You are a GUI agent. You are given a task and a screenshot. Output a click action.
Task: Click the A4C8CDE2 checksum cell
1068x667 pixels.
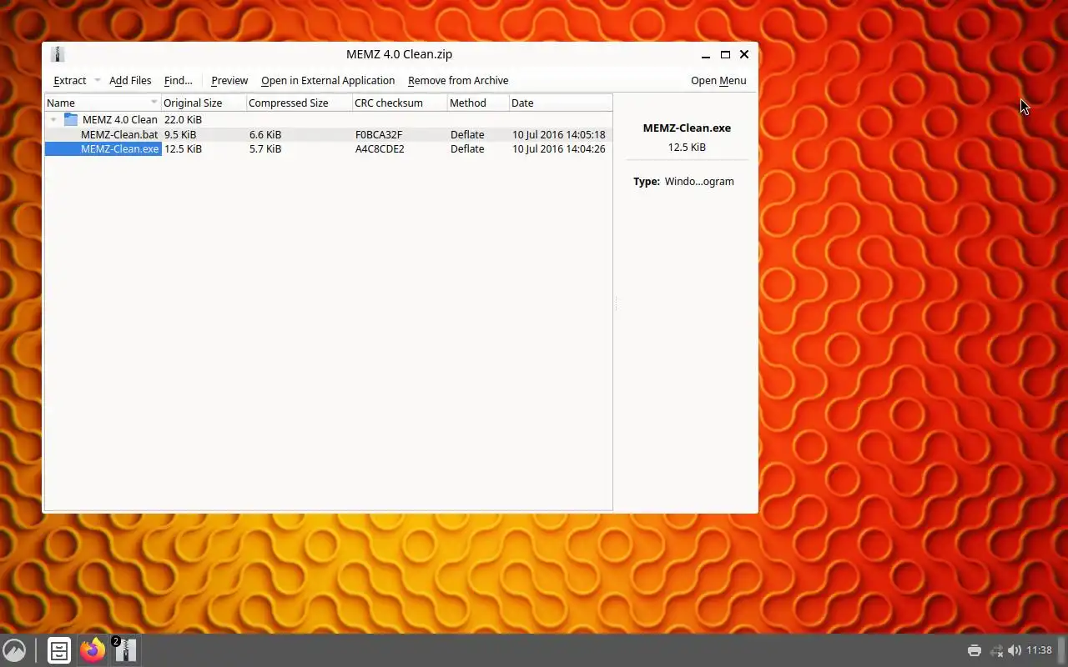click(x=380, y=148)
